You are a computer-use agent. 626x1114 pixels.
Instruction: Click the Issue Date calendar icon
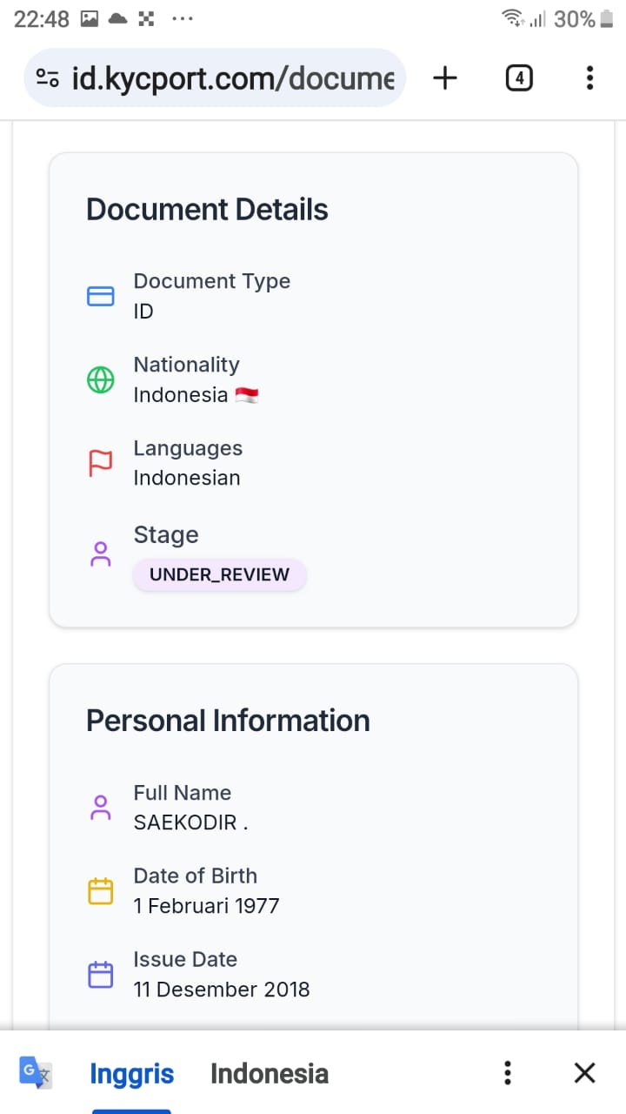point(101,975)
